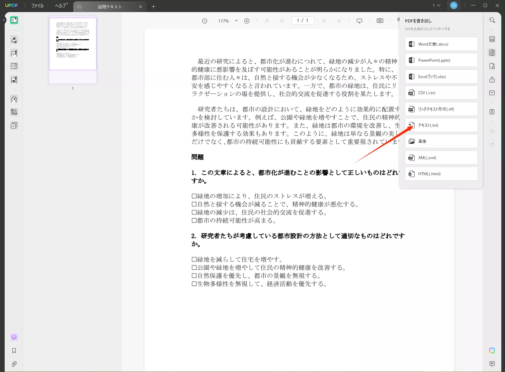Go to the last page arrow
This screenshot has width=505, height=372.
339,21
